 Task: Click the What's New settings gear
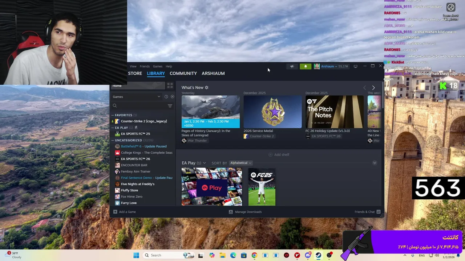click(x=207, y=87)
